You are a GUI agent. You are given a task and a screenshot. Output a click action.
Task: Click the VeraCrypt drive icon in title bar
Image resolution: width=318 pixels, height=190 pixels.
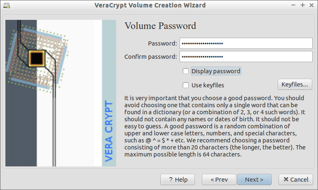[x=7, y=5]
